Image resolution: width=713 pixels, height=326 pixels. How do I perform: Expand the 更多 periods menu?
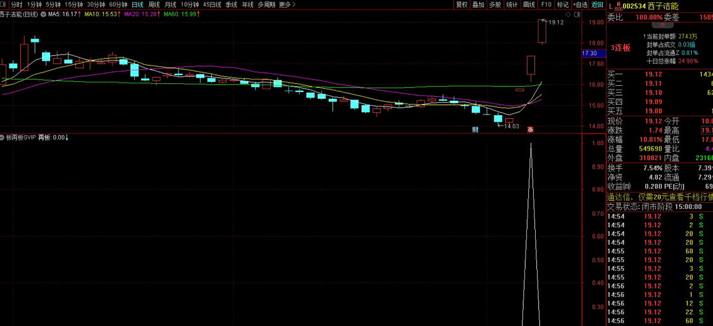pyautogui.click(x=288, y=4)
